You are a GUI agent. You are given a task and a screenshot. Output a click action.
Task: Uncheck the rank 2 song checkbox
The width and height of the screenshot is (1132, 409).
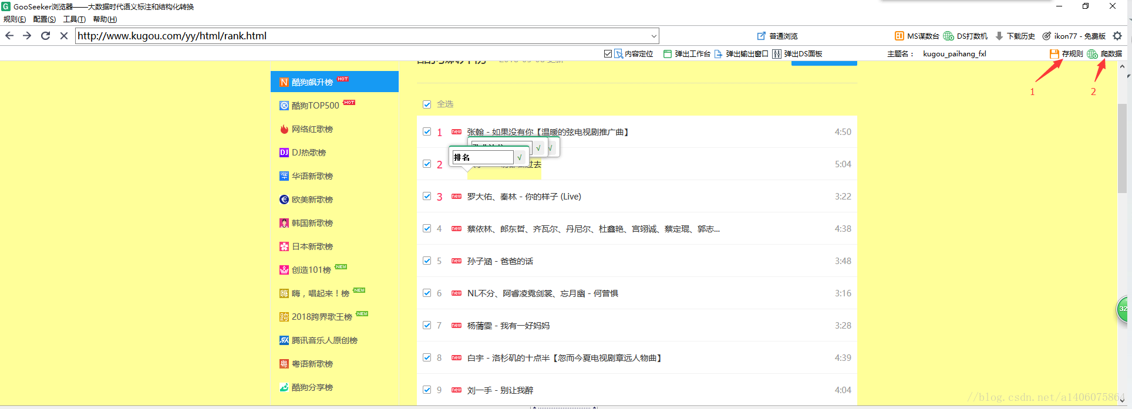pyautogui.click(x=427, y=164)
